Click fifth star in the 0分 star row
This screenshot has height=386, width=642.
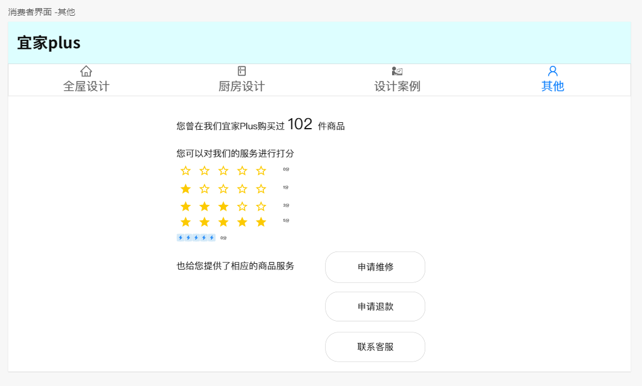click(261, 171)
